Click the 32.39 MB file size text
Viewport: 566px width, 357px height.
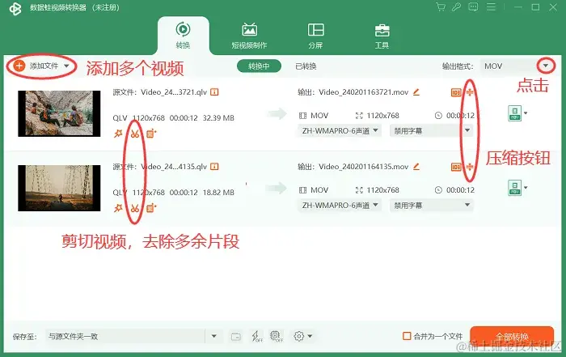click(218, 118)
